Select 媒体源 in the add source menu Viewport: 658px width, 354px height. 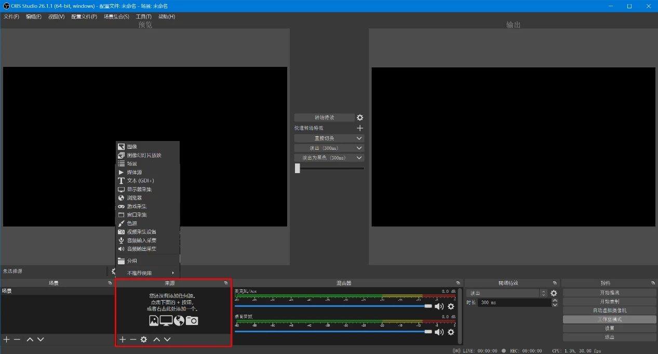[x=147, y=172]
